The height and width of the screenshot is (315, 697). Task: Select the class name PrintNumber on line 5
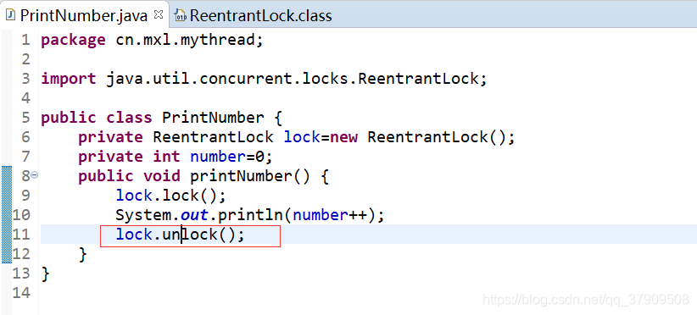[x=213, y=118]
